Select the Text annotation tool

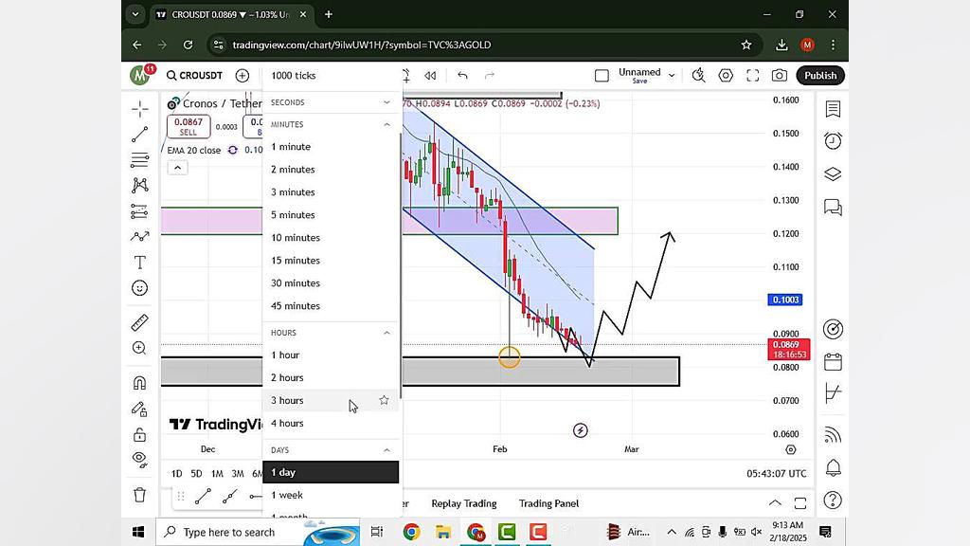[x=140, y=263]
